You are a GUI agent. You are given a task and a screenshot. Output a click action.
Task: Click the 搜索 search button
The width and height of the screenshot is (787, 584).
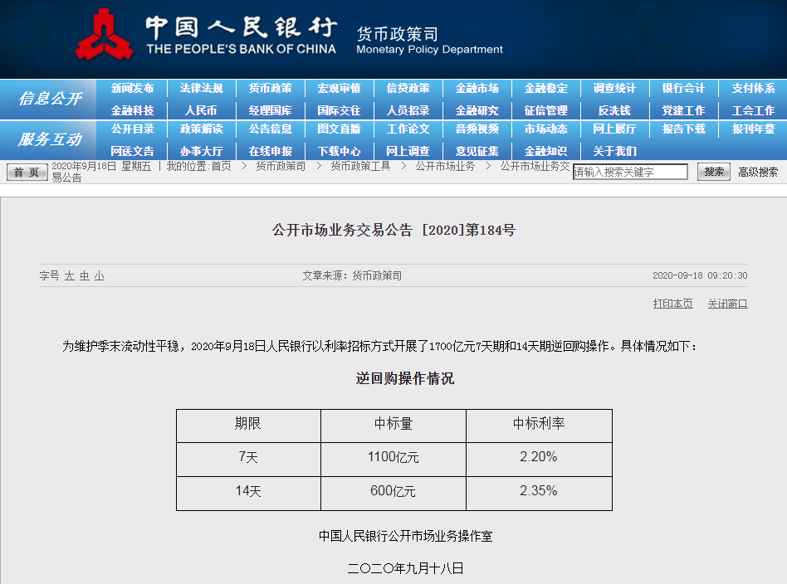pyautogui.click(x=713, y=172)
